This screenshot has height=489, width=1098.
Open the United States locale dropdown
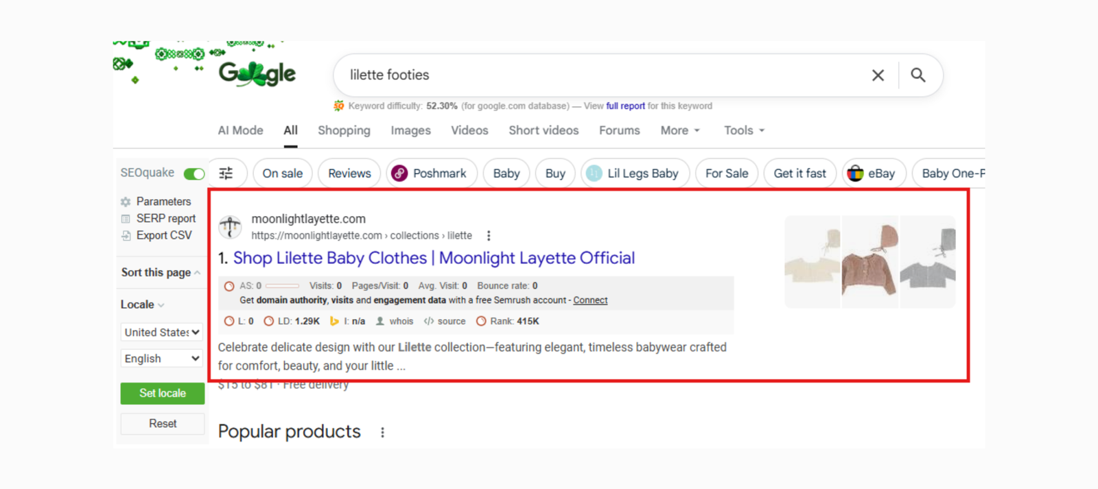pyautogui.click(x=162, y=332)
